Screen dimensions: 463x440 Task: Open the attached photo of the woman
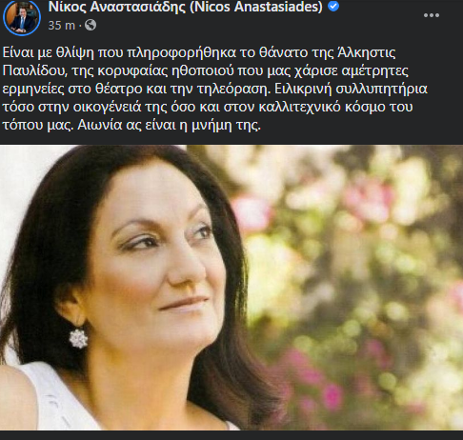(231, 288)
